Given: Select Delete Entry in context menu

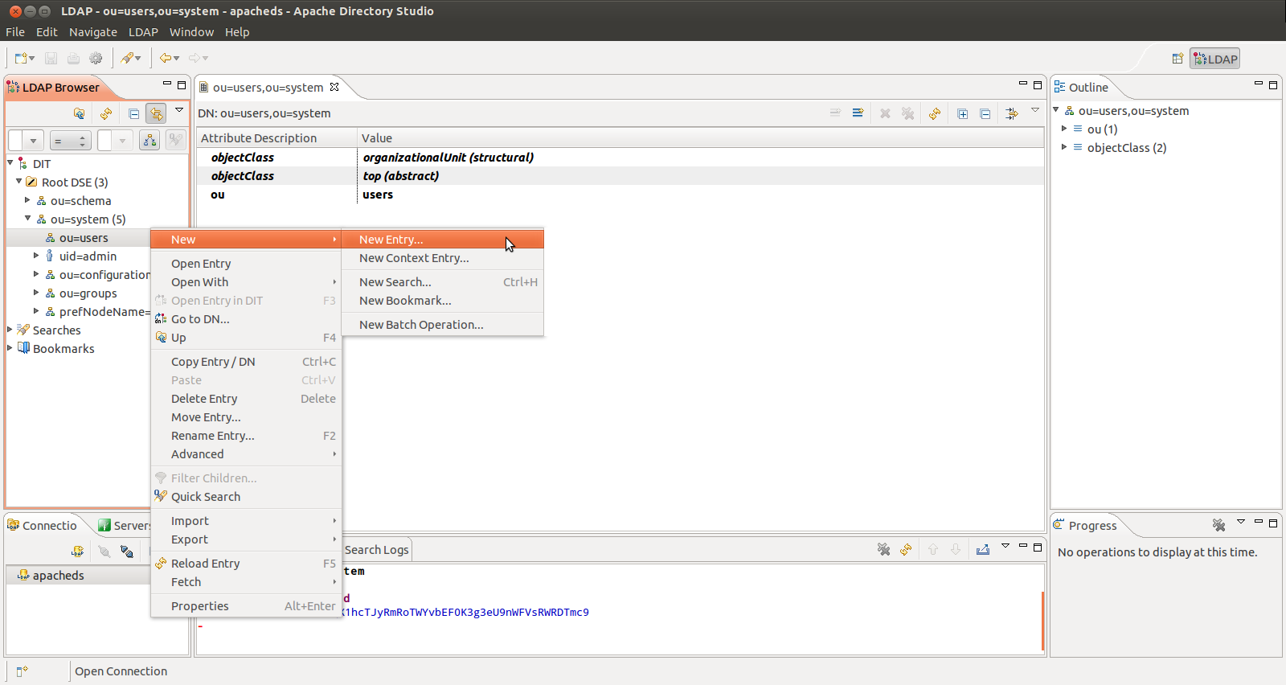Looking at the screenshot, I should [x=246, y=399].
